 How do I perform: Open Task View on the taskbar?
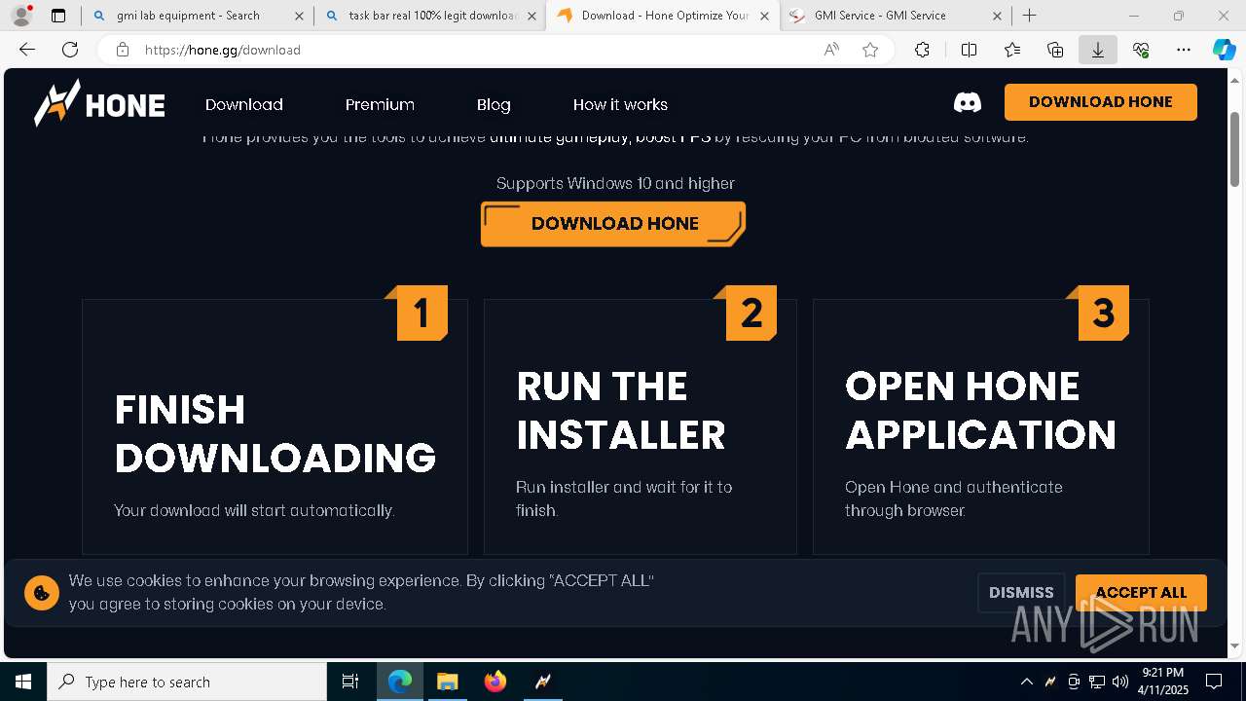point(350,682)
